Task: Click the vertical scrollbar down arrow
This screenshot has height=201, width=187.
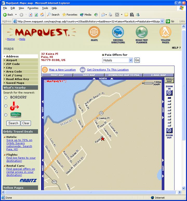Action: (184, 188)
